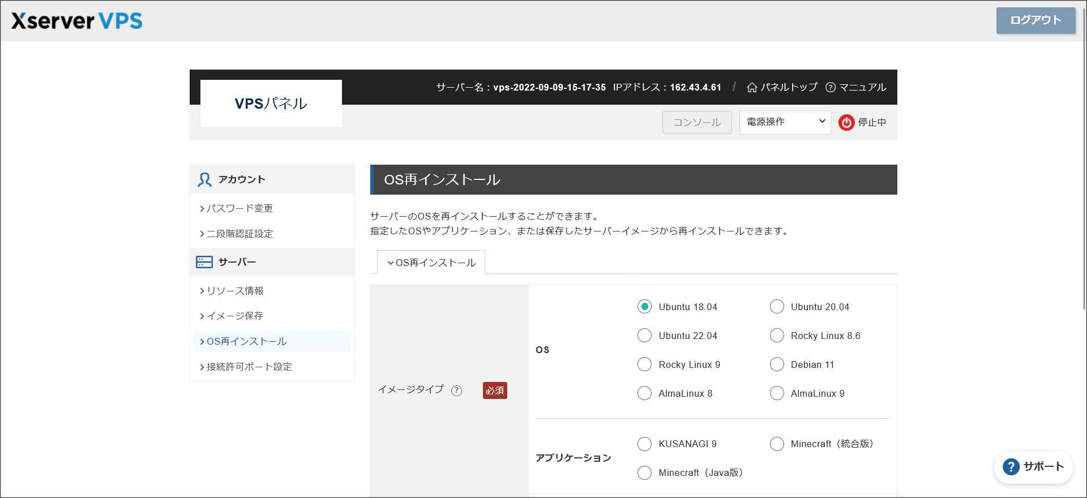Select the KUSANAGI 9 radio button

644,444
